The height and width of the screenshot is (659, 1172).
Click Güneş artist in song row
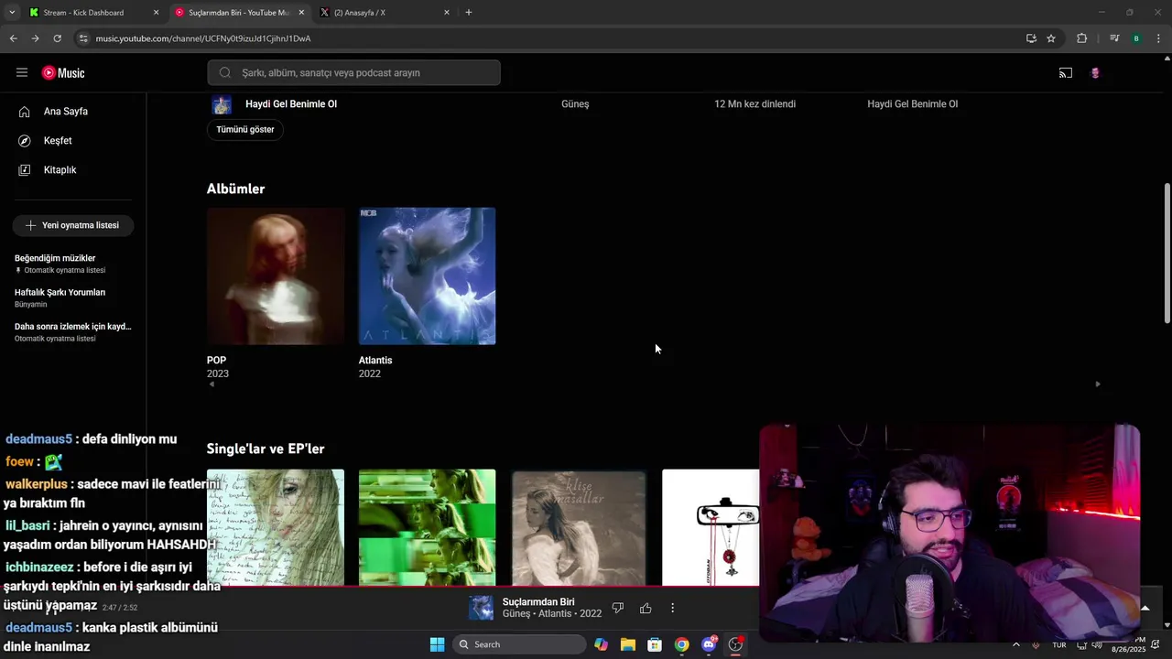pyautogui.click(x=575, y=103)
